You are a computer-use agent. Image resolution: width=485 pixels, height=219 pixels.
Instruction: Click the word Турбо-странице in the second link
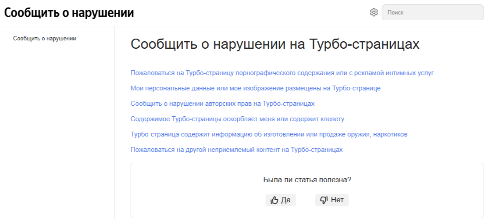coord(356,88)
